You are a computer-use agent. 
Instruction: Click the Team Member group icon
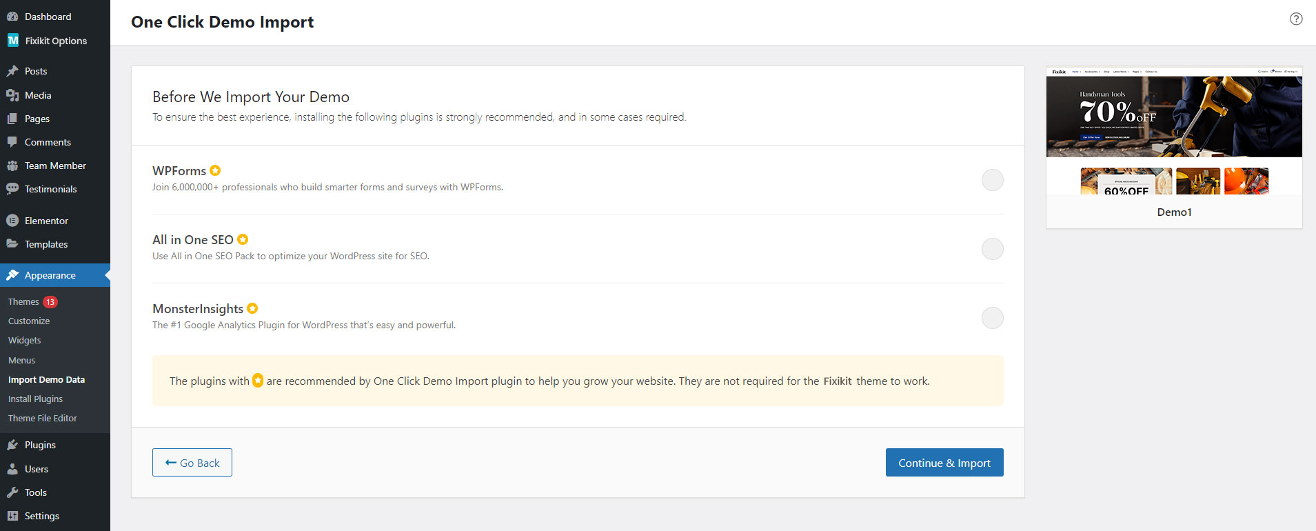coord(12,166)
